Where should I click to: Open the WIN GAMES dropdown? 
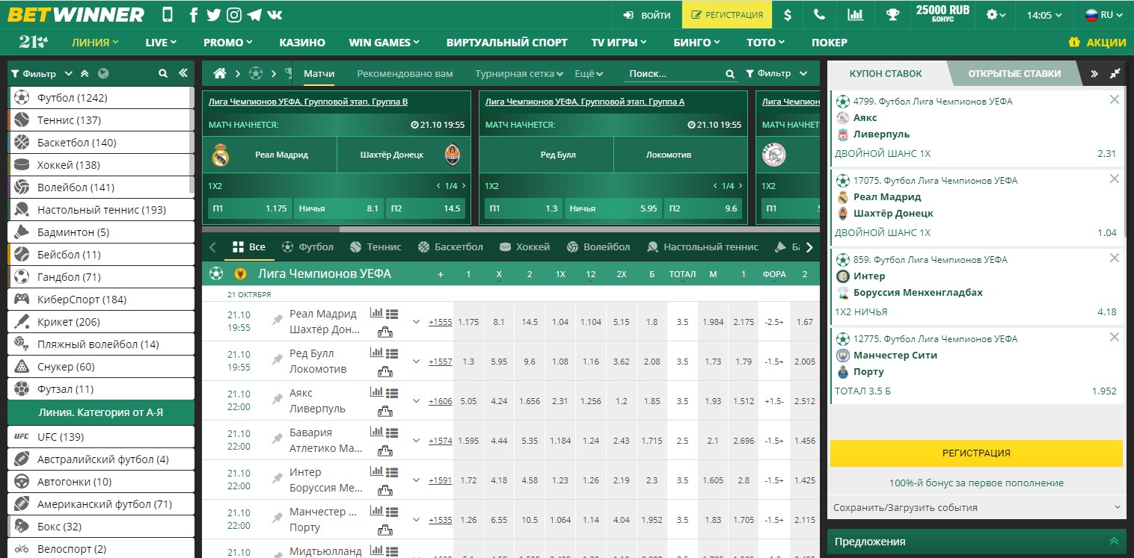click(x=384, y=43)
